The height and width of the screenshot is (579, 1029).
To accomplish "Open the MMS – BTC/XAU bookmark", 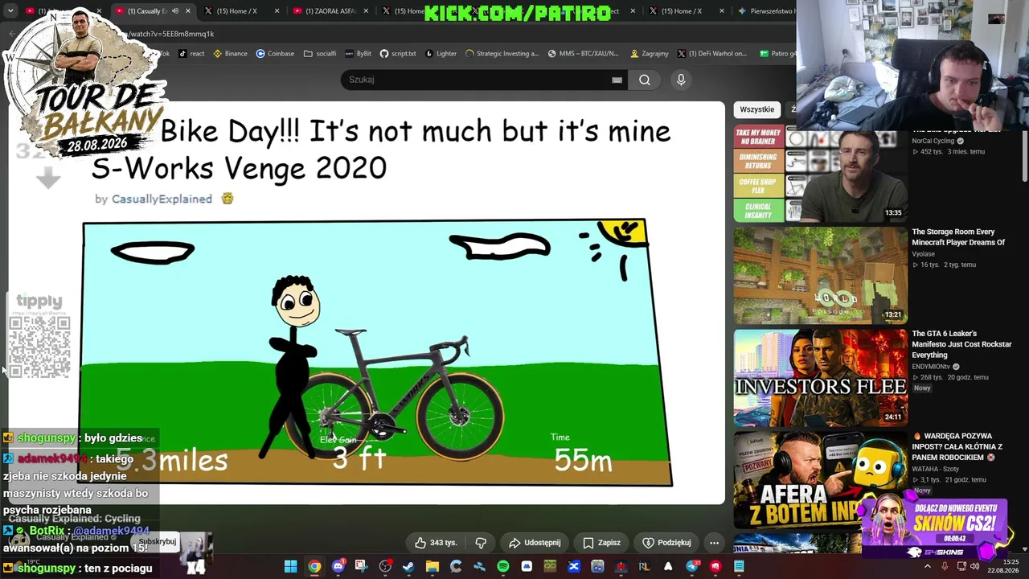I will tap(583, 54).
